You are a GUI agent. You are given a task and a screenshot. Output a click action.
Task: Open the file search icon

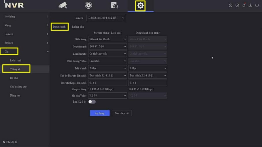114,5
